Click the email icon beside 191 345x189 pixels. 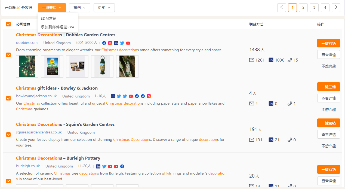pos(252,140)
